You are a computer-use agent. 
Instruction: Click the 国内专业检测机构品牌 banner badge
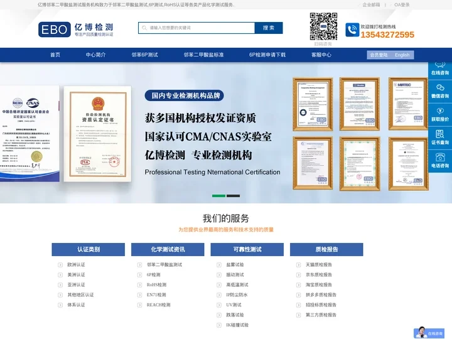coord(185,95)
